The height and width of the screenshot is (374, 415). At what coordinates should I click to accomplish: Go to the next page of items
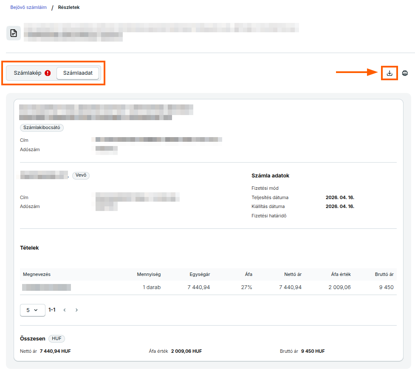76,310
